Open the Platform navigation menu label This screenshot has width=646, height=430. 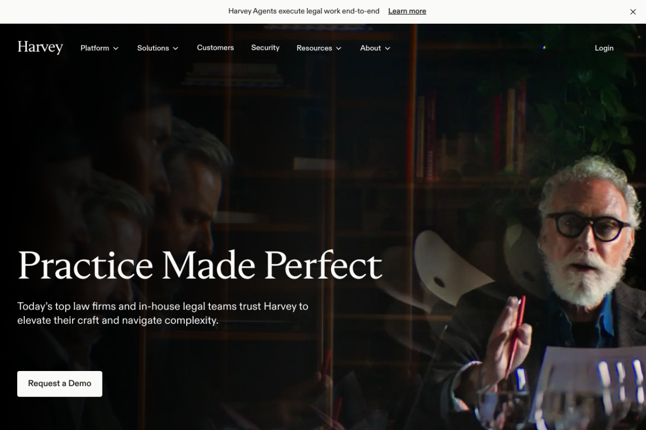[x=95, y=48]
